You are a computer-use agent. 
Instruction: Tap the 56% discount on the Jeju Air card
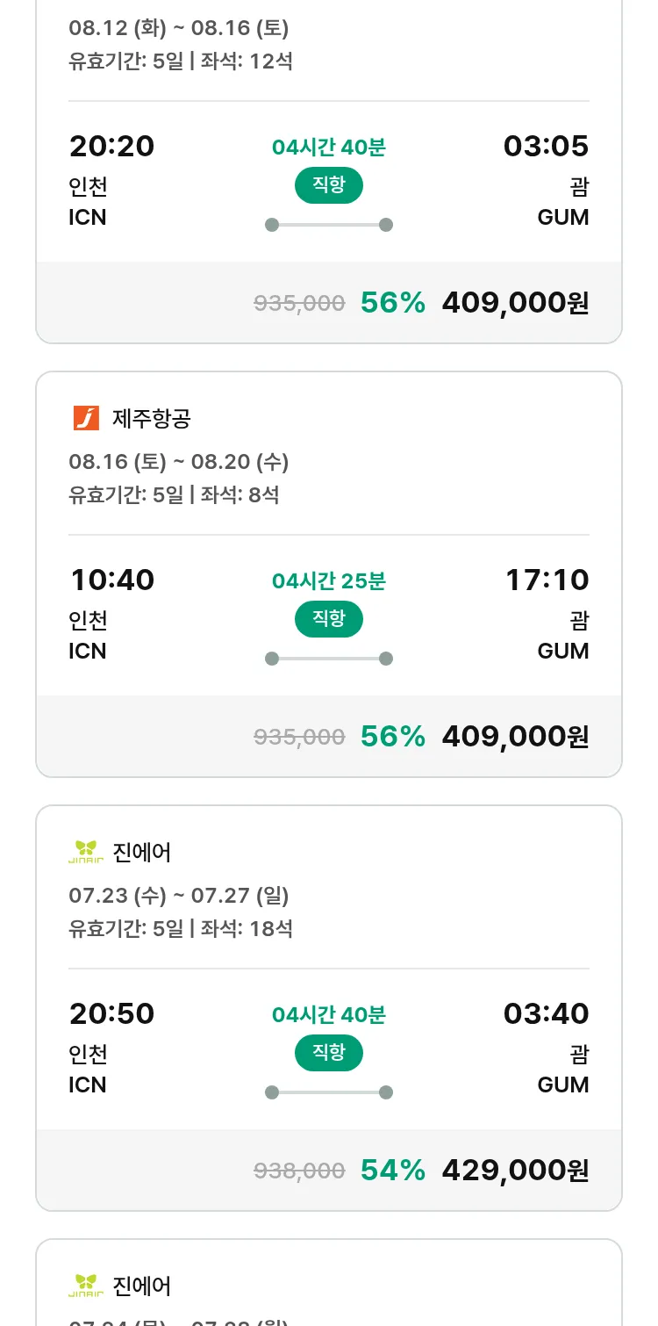392,736
